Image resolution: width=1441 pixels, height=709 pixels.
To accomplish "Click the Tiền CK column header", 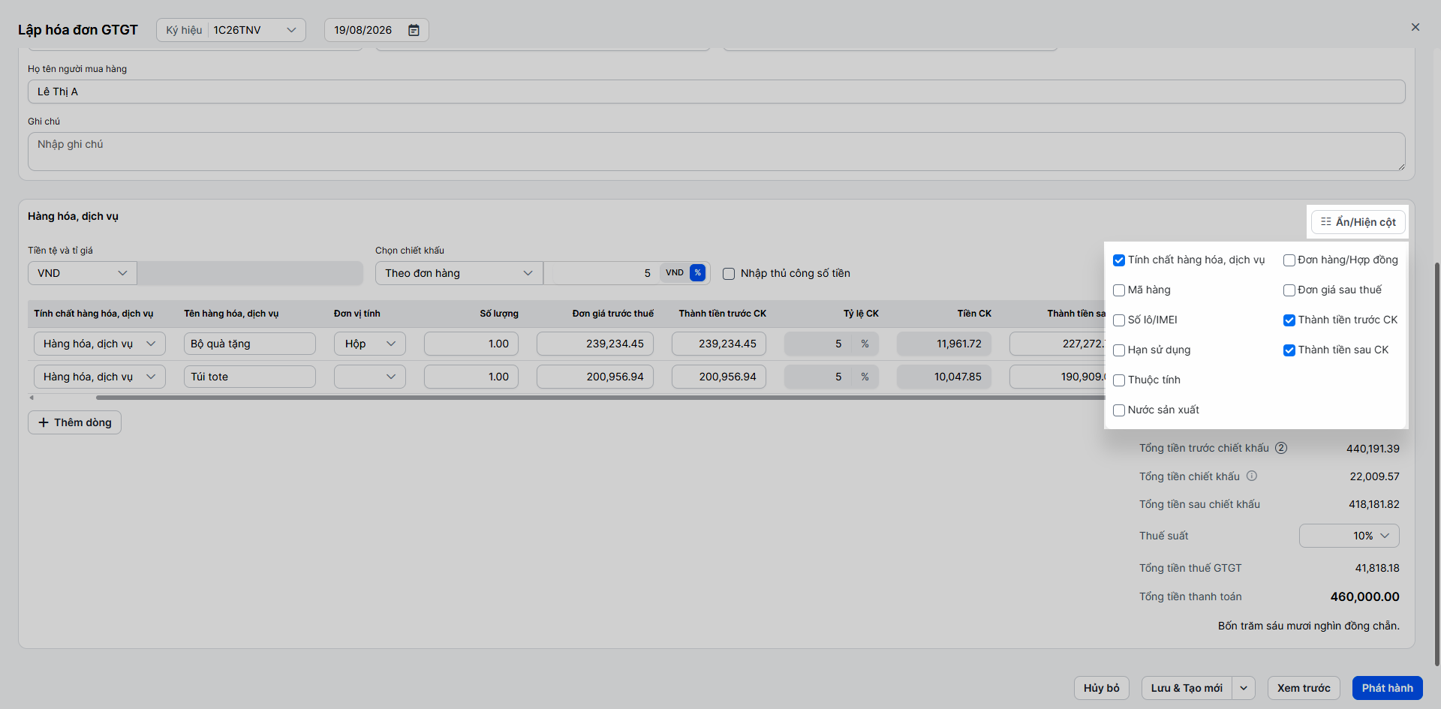I will [x=974, y=314].
